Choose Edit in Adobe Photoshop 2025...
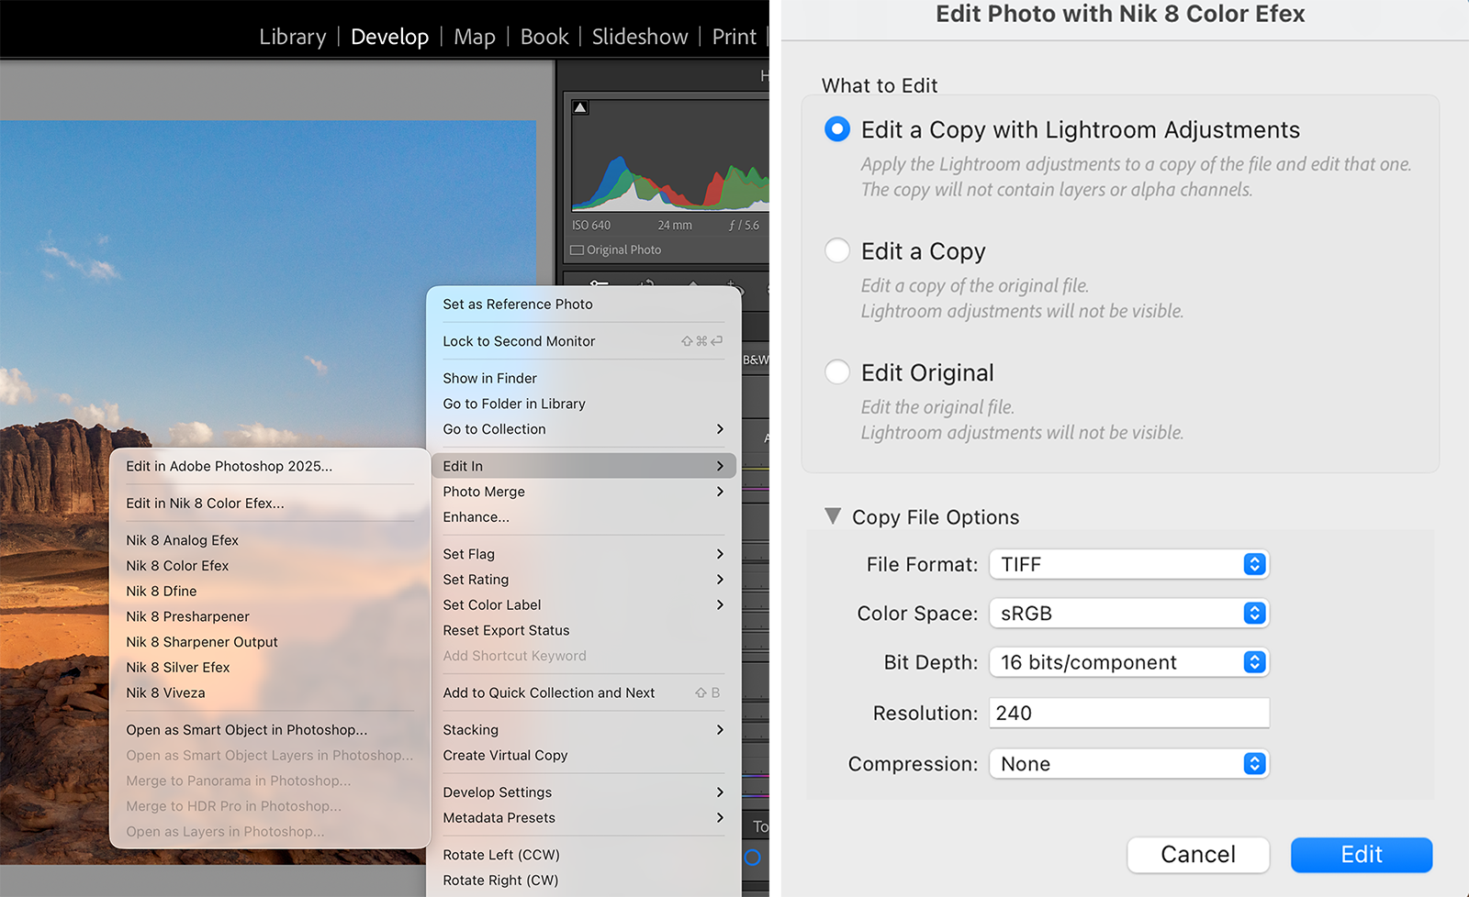 pos(270,466)
